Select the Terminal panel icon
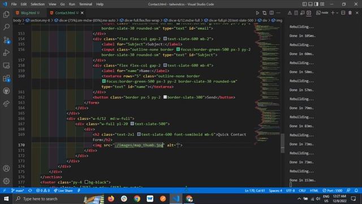362x204 pixels. (x=309, y=13)
